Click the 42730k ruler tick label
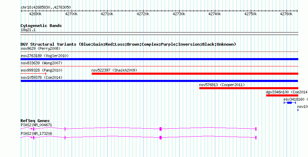Image resolution: width=308 pixels, height=157 pixels. [x=179, y=14]
